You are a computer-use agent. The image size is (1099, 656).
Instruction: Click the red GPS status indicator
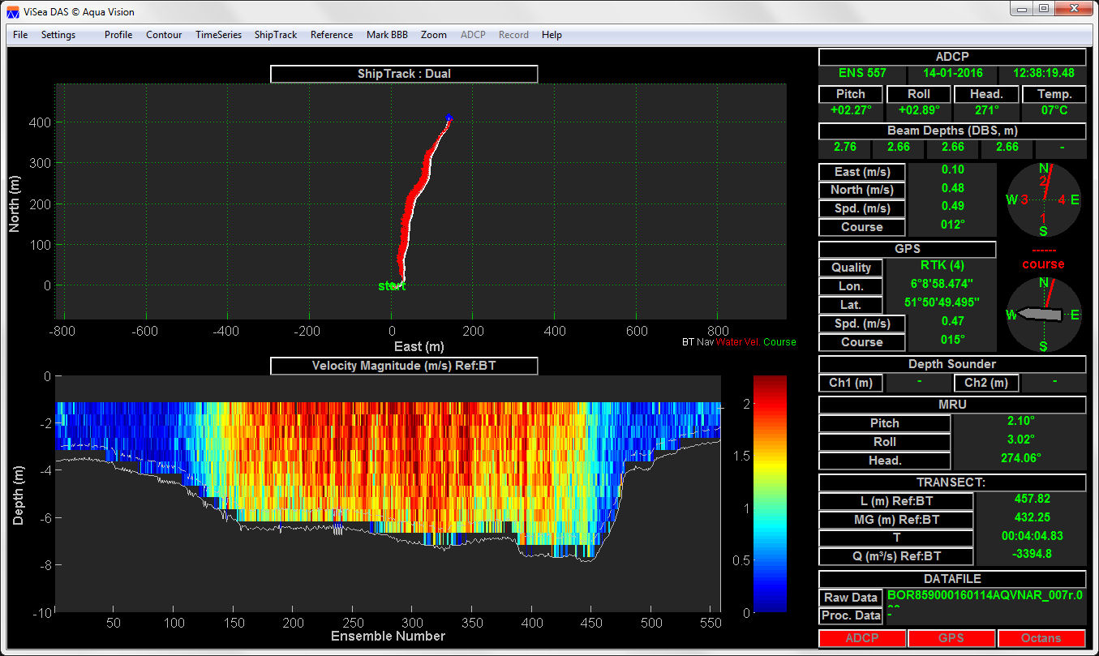coord(951,638)
